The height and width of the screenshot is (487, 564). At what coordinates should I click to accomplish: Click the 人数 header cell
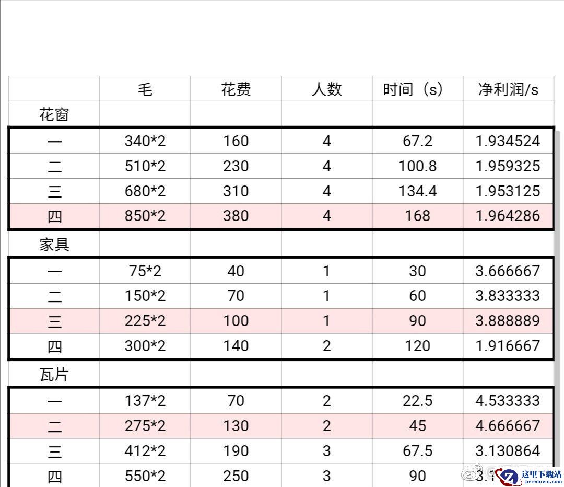coord(327,89)
